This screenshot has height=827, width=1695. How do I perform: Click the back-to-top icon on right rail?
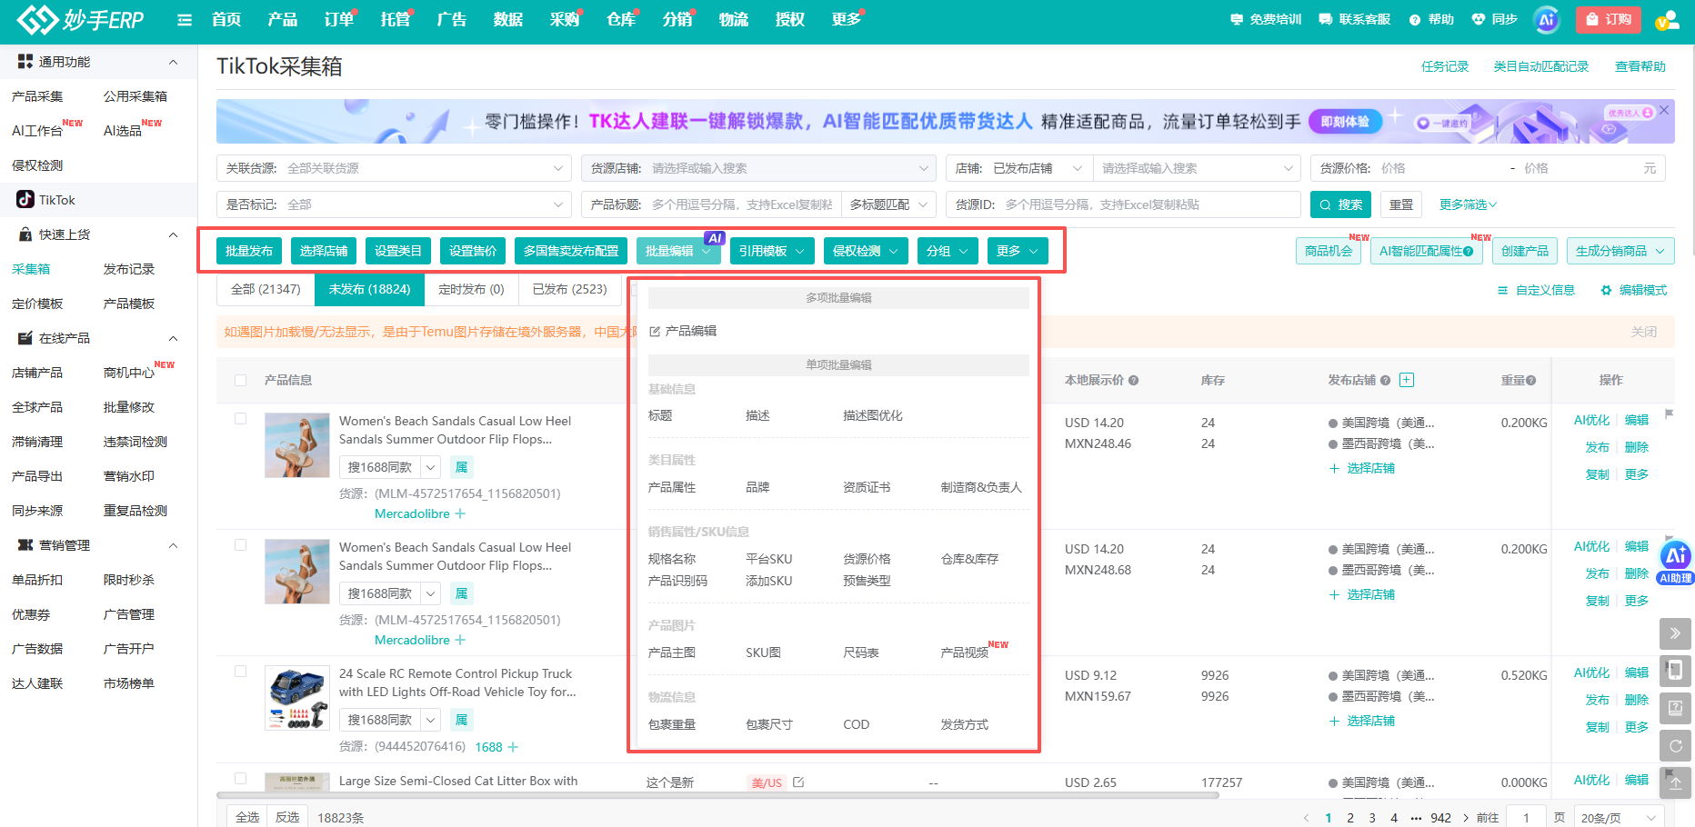click(1675, 783)
